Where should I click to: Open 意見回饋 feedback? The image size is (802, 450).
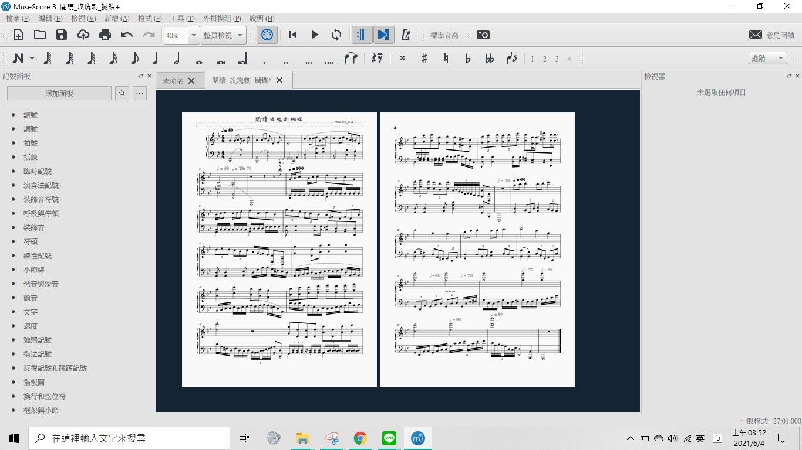[771, 35]
